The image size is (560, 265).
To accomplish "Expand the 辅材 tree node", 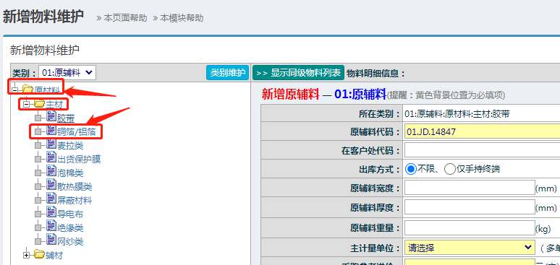I will click(26, 255).
